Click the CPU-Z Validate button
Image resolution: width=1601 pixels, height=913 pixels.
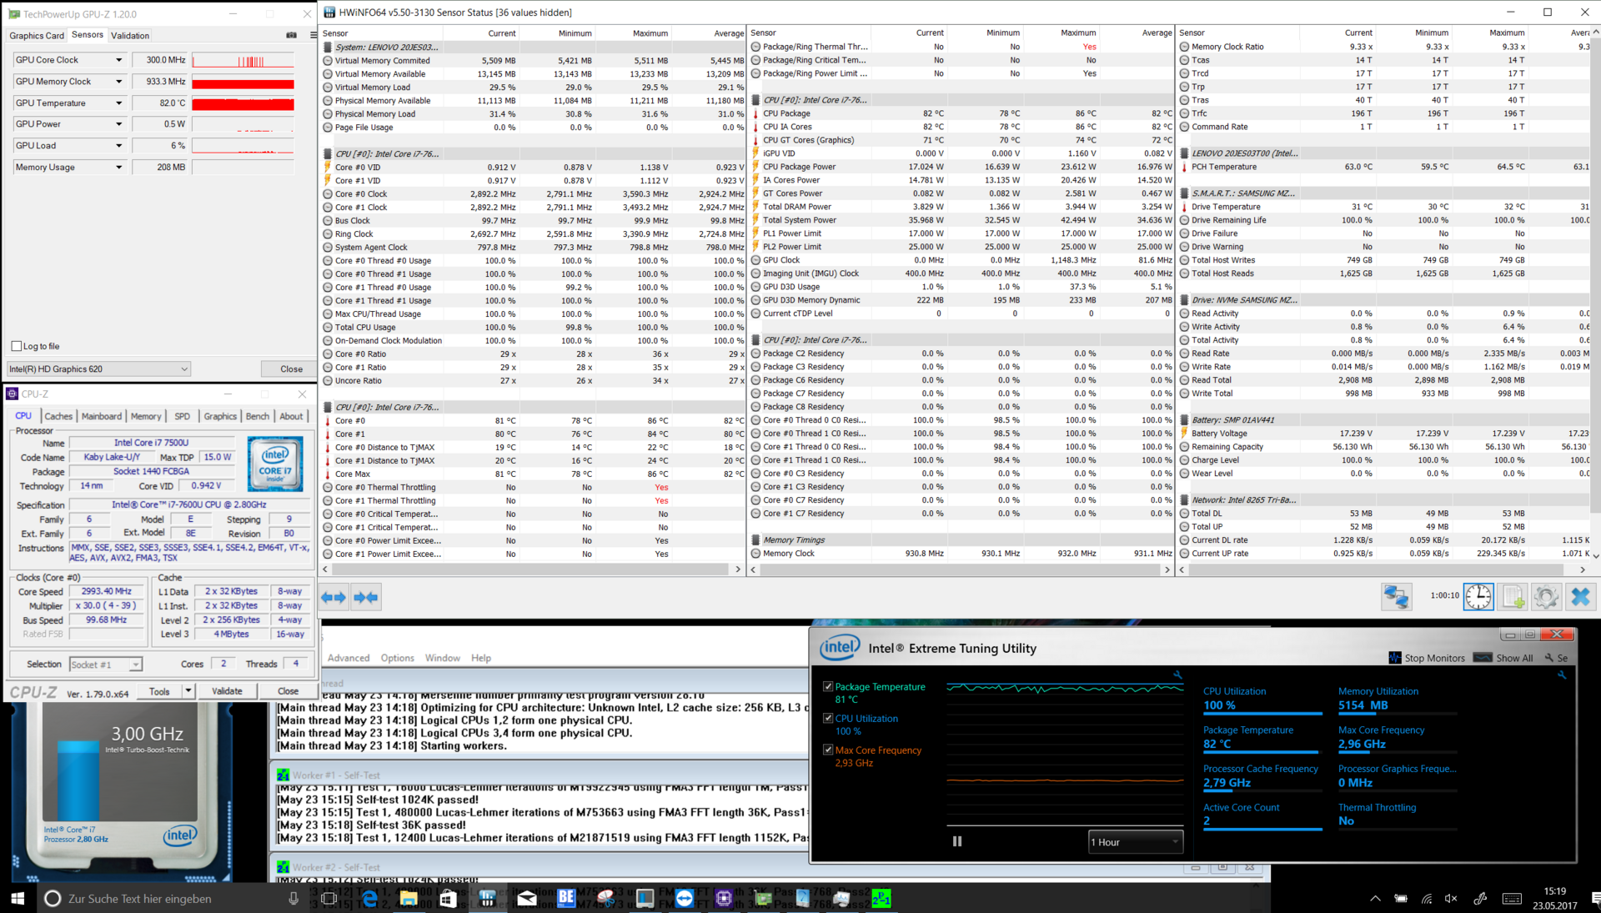pyautogui.click(x=227, y=691)
